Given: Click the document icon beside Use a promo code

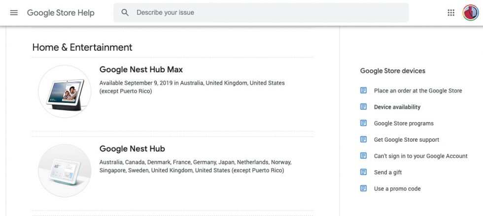Looking at the screenshot, I should coord(364,188).
